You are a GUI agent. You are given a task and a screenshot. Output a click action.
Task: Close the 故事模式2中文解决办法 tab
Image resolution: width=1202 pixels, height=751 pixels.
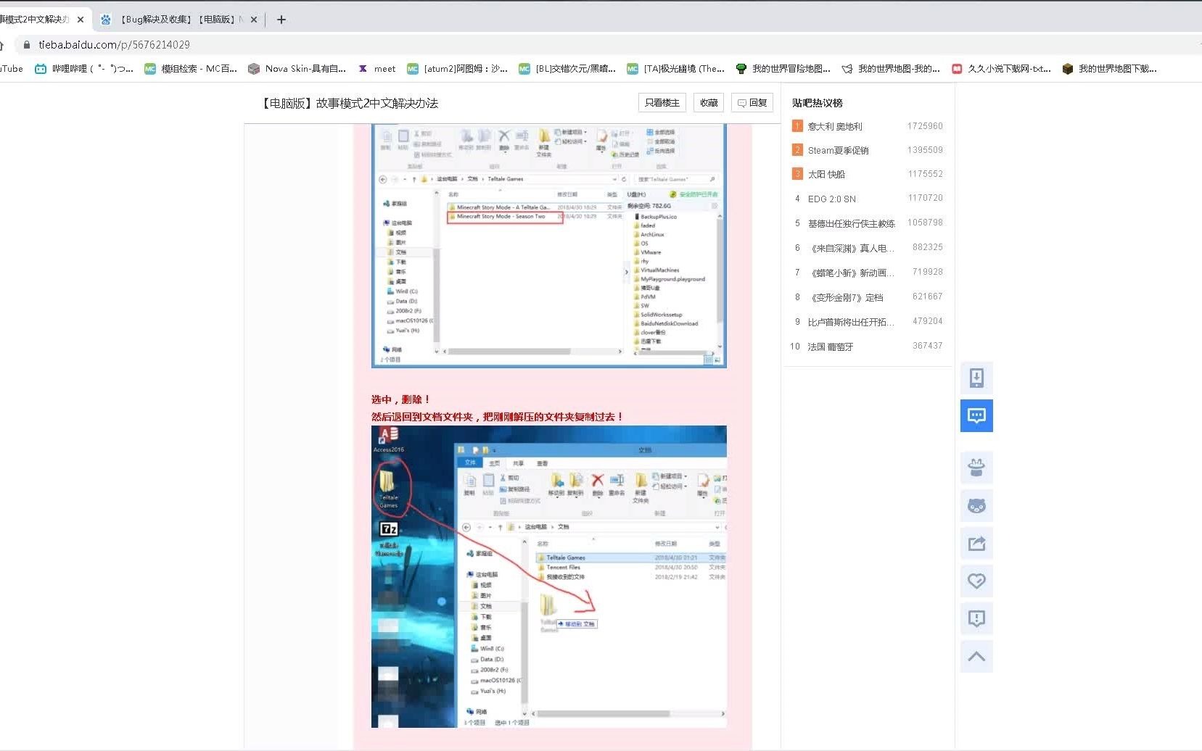tap(81, 20)
